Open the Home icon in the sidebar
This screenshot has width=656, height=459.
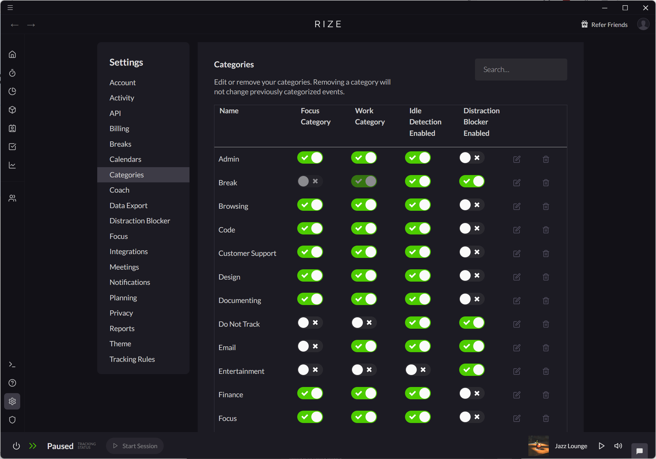12,54
